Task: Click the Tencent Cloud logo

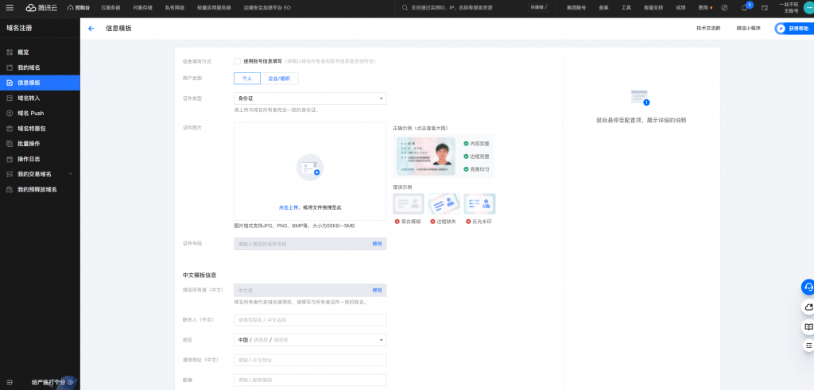Action: tap(40, 8)
